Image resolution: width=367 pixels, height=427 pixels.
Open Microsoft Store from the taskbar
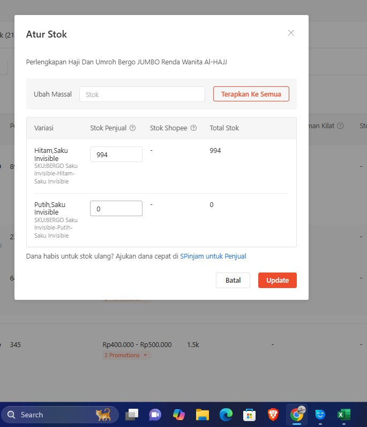coord(249,415)
